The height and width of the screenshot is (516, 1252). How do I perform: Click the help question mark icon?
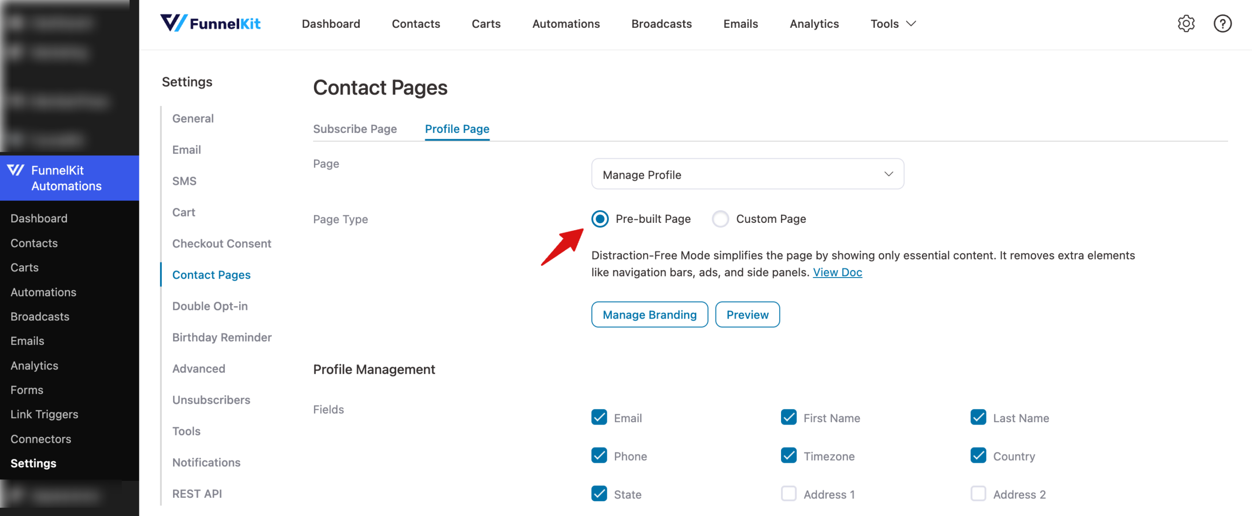coord(1222,23)
